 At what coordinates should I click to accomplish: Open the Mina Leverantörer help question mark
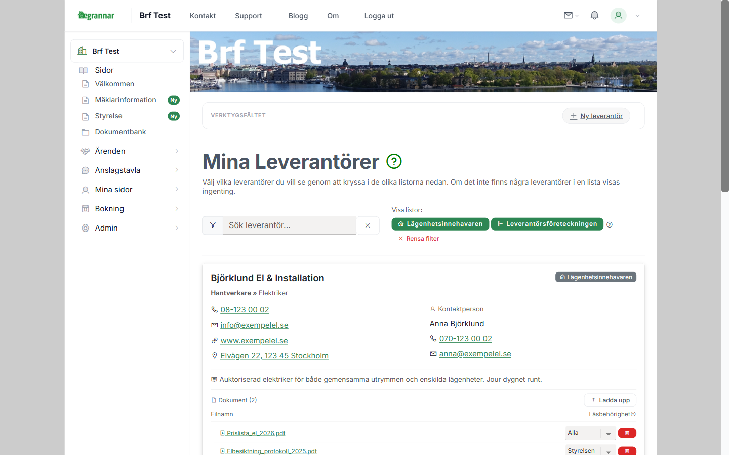pyautogui.click(x=394, y=161)
